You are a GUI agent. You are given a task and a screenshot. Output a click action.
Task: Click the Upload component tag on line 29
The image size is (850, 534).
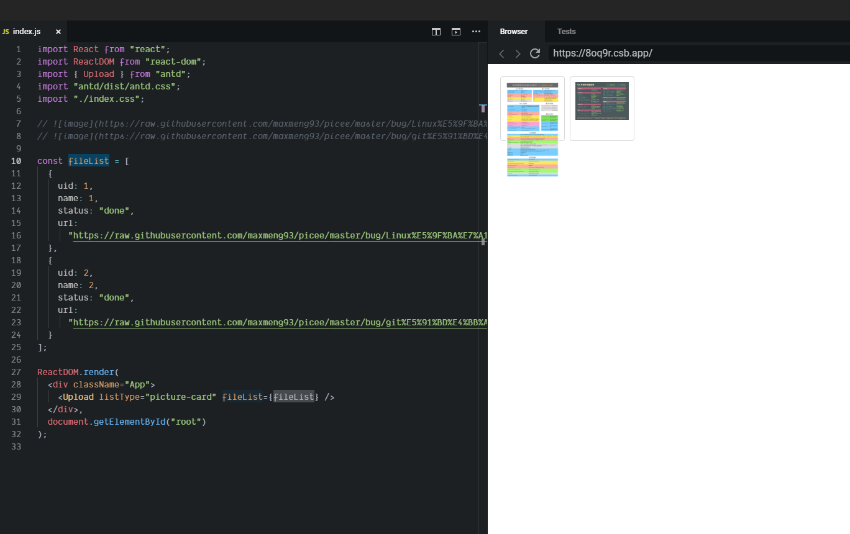(78, 397)
